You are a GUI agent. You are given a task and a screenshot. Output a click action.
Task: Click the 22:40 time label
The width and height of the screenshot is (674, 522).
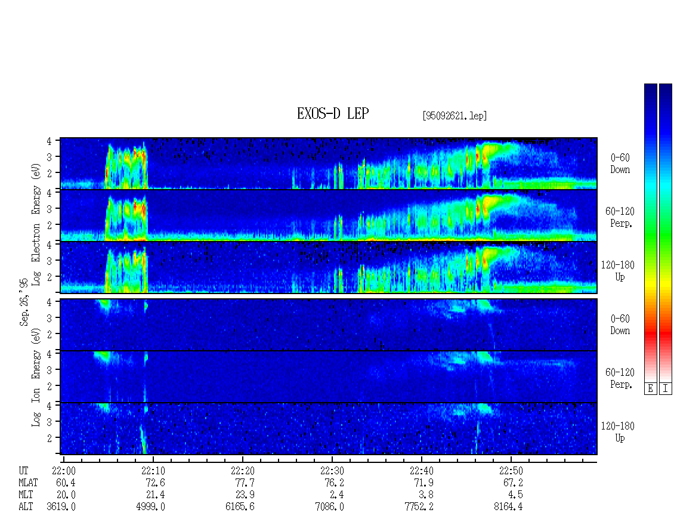click(421, 471)
